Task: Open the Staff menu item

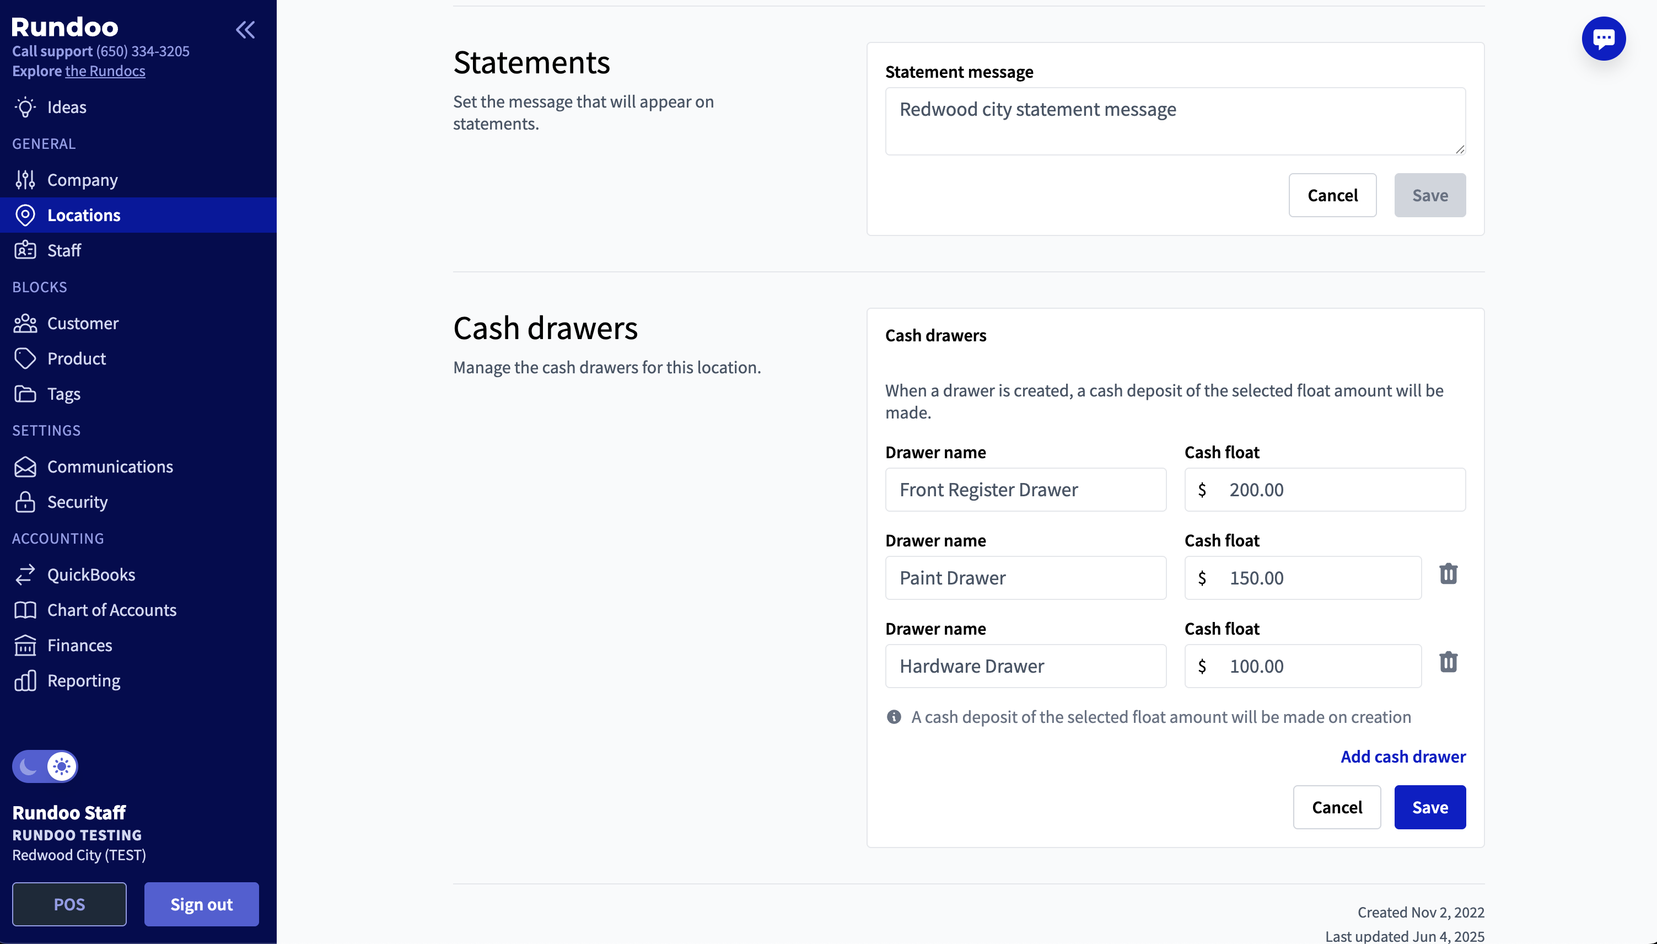Action: click(63, 251)
